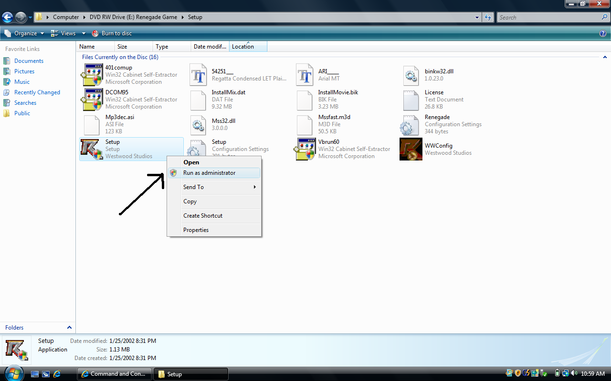Select the Vbrun60 installer icon
Image resolution: width=611 pixels, height=381 pixels.
(x=305, y=149)
